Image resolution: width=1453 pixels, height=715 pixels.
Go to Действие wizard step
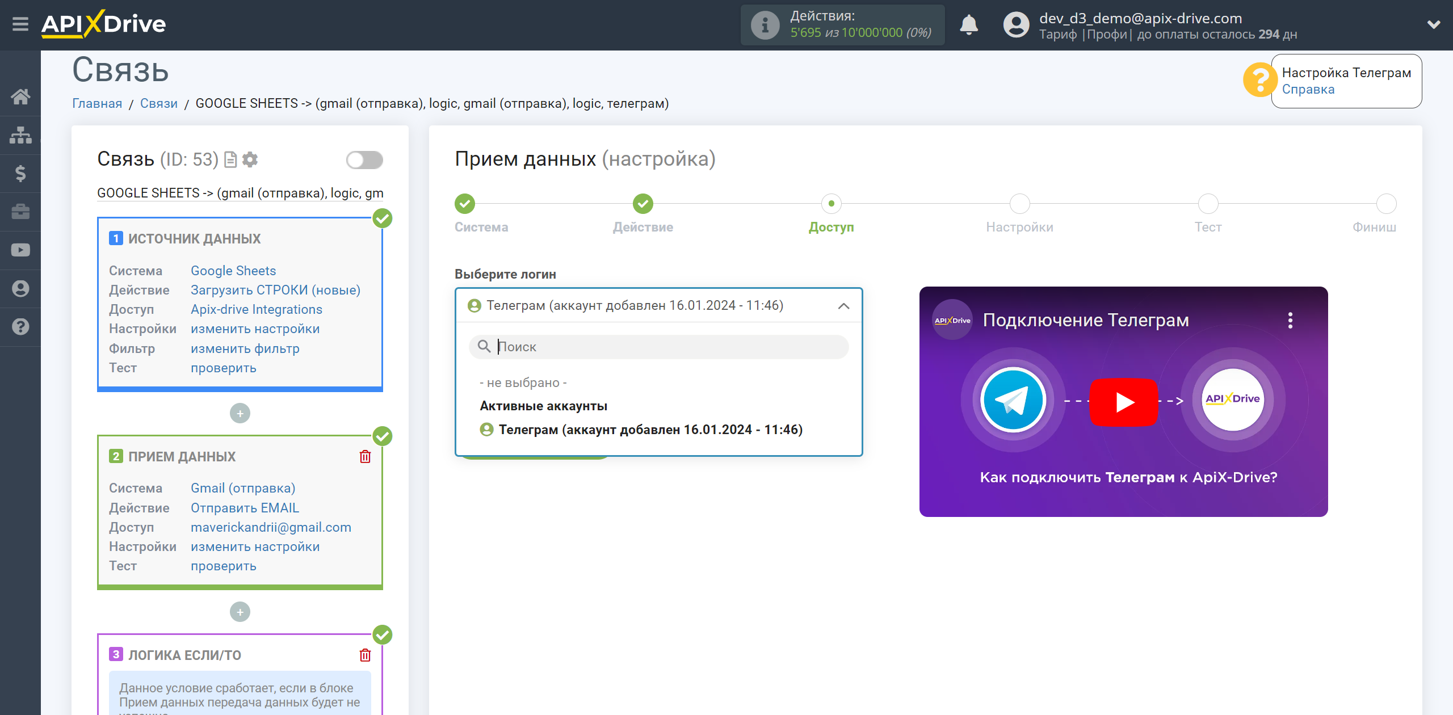tap(643, 204)
